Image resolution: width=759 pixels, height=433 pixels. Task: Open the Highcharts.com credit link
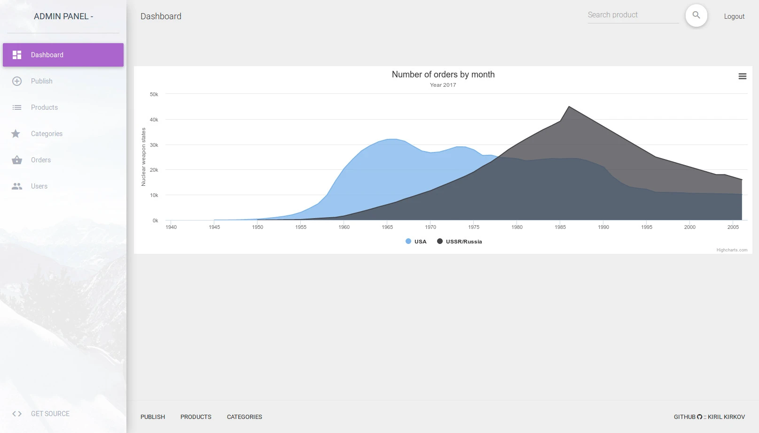[732, 250]
